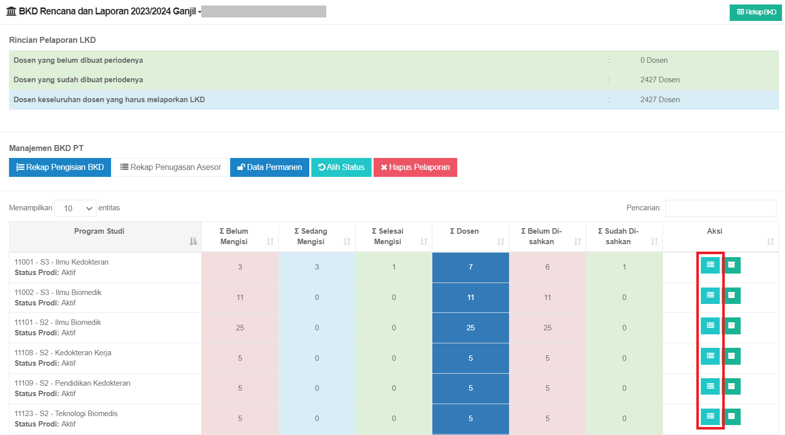
Task: Click Belum Di-sahkan cell 6 for Ilmu Kedokteran
Action: 547,268
